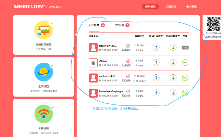Disable the iPhone device

tap(185, 63)
